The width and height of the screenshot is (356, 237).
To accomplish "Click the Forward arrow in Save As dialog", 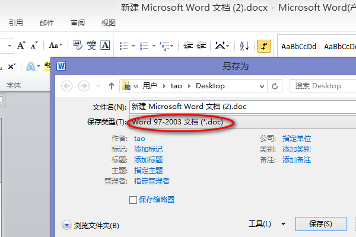I will coord(84,86).
